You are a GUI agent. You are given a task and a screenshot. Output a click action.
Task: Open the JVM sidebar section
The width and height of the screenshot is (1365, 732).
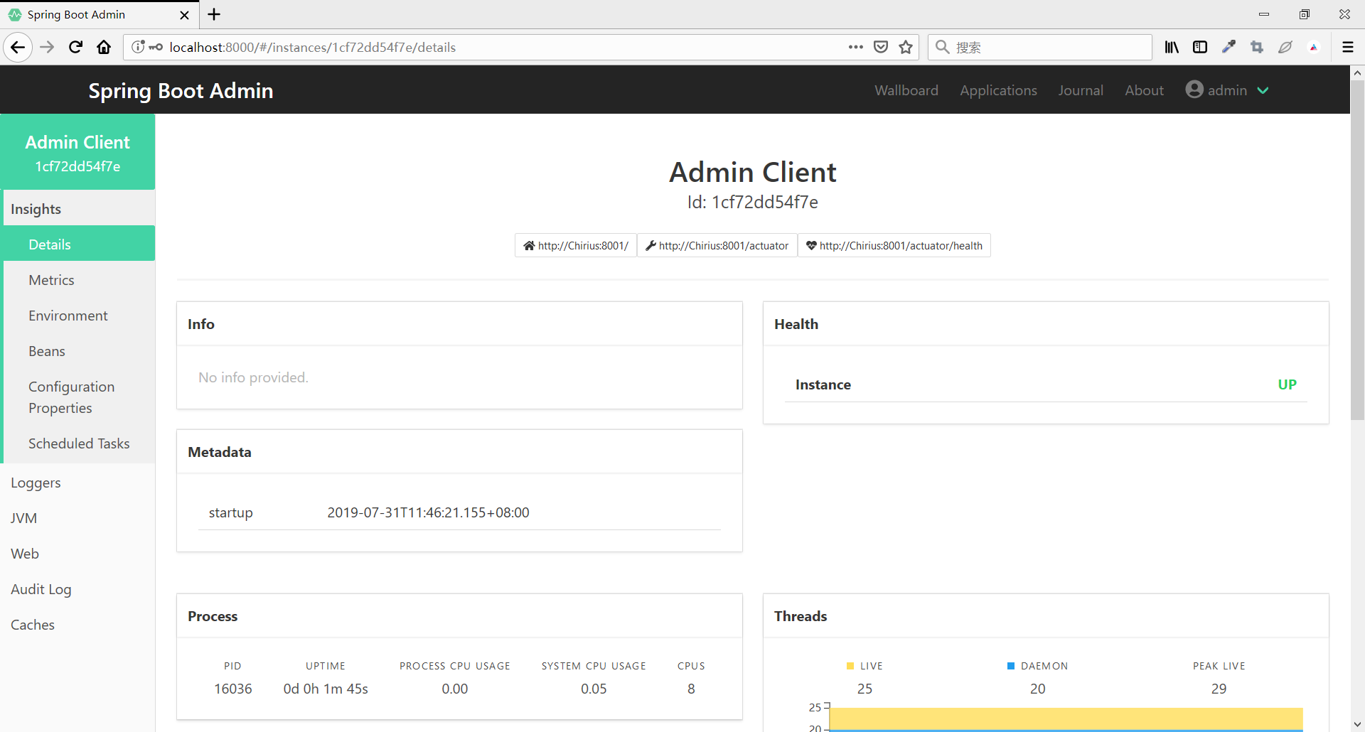77,518
